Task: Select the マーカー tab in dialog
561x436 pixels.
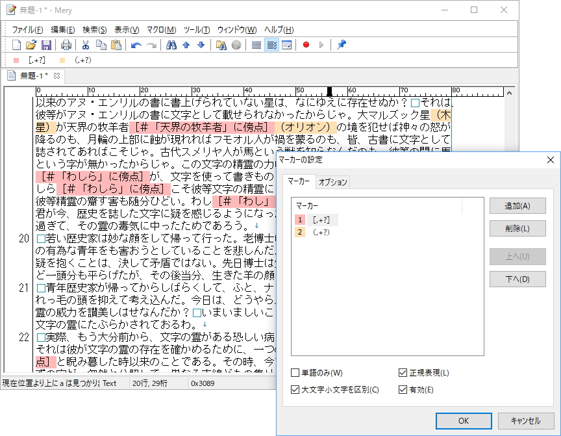Action: coord(299,181)
